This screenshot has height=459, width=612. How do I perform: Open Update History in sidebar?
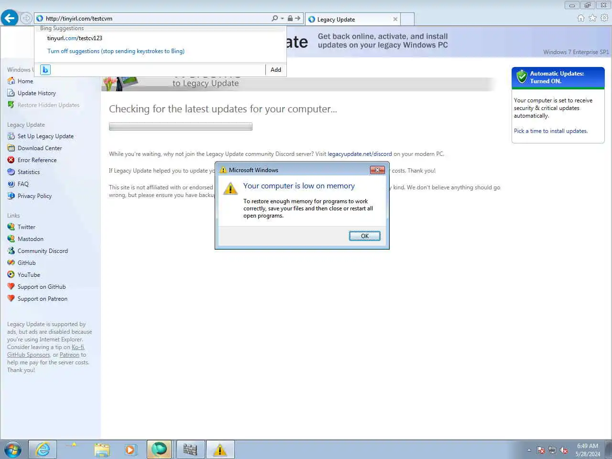pos(37,93)
